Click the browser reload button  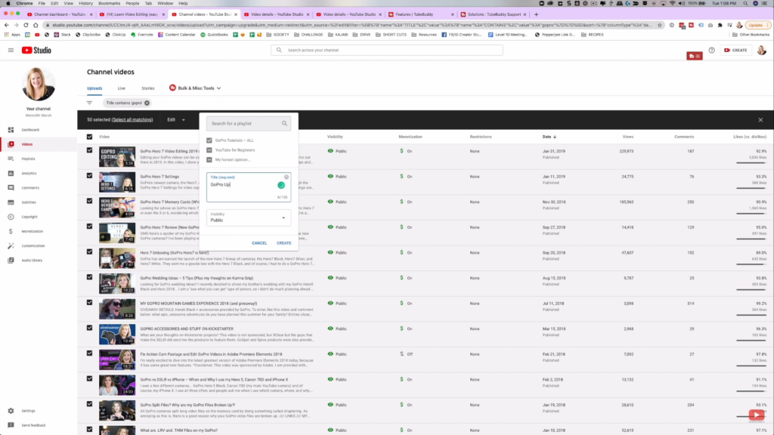click(x=26, y=25)
